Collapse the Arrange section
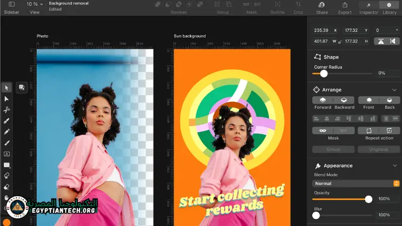Screen dimensions: 402x226 point(394,90)
